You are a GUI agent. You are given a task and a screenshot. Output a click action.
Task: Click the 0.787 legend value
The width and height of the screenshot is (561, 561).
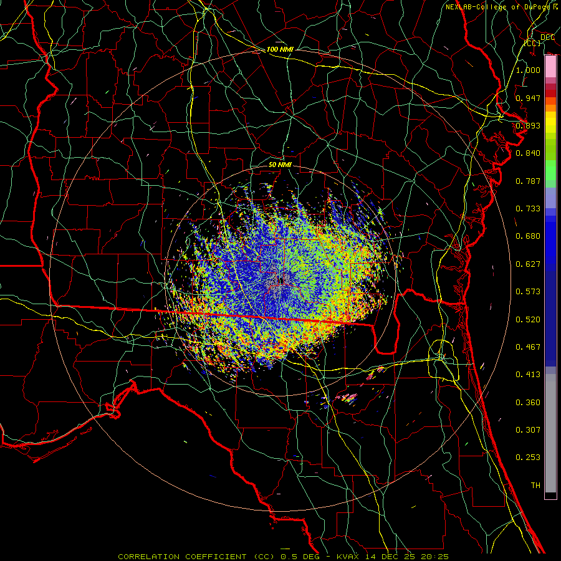click(x=528, y=181)
